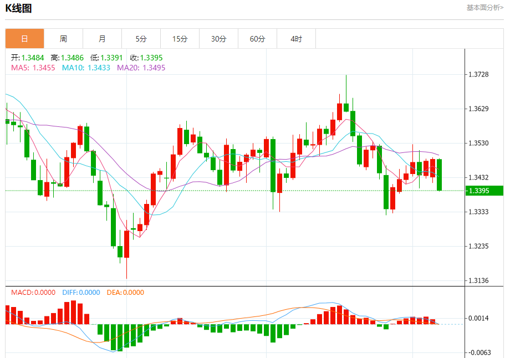Click the 0.0014 MACD axis label
The image size is (505, 358).
point(478,318)
